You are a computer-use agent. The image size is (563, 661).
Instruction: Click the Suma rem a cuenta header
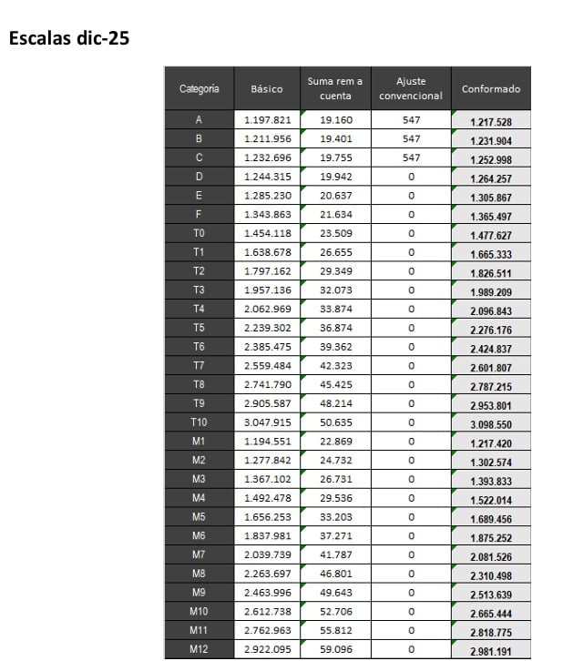[335, 88]
